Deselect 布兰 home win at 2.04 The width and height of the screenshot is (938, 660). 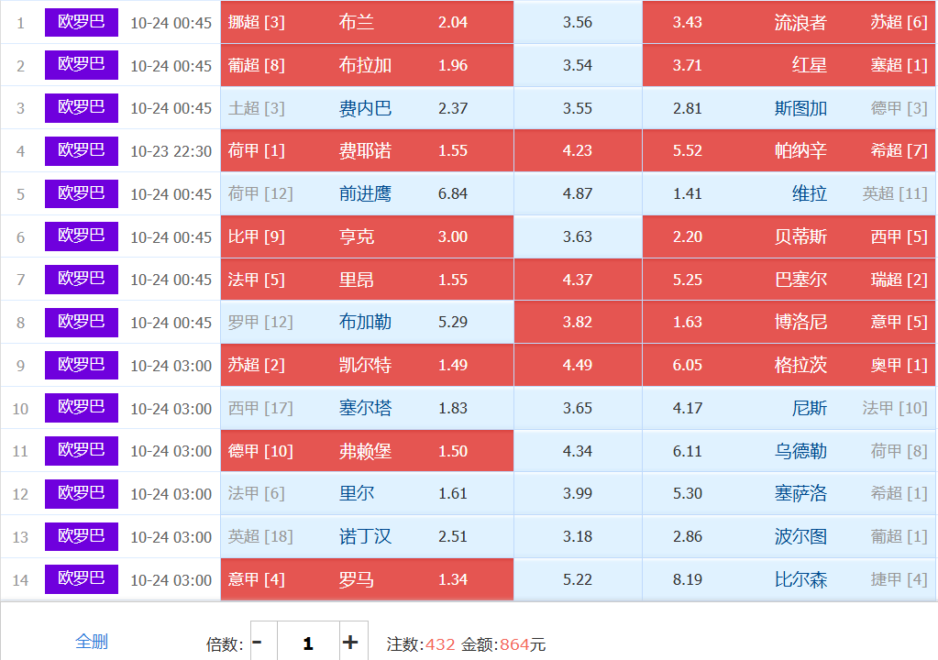point(367,22)
